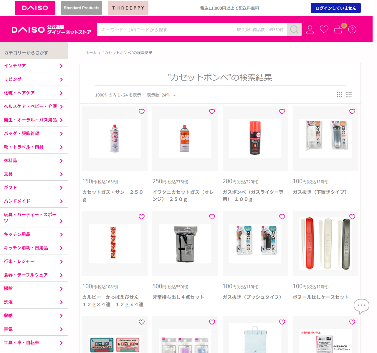Open the 掃除 category
The width and height of the screenshot is (377, 353).
34,288
